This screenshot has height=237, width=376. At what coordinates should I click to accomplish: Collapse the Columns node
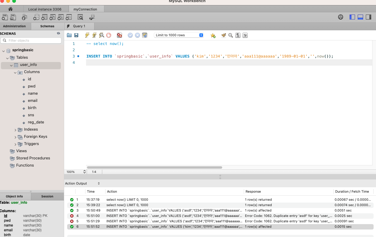tap(15, 72)
